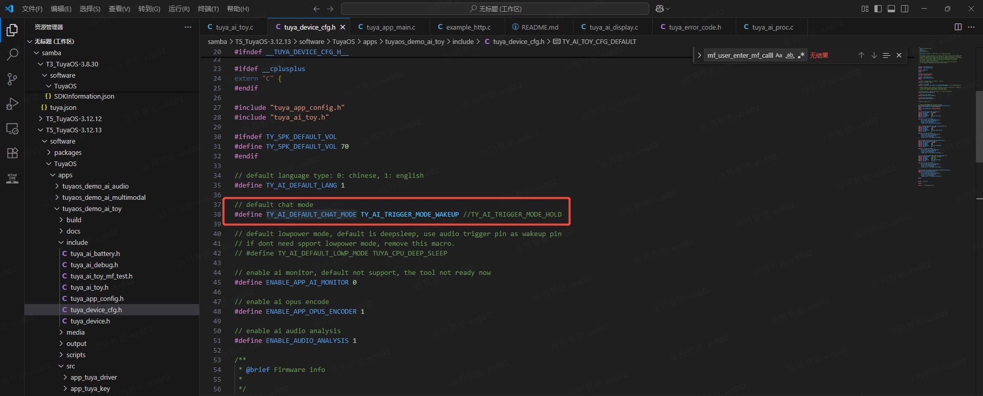Click the find input field
Image resolution: width=983 pixels, height=396 pixels.
[x=739, y=55]
